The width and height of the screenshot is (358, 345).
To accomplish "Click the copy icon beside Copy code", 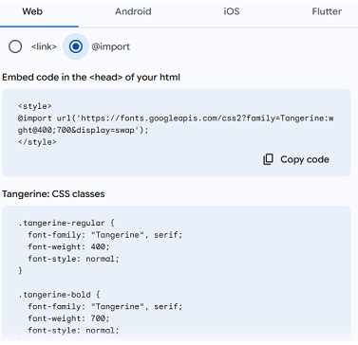I will coord(268,159).
